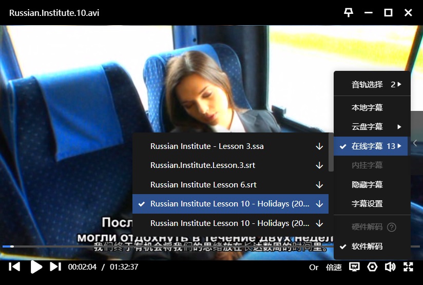423x285 pixels.
Task: Open 字幕设置 subtitle settings
Action: (367, 204)
